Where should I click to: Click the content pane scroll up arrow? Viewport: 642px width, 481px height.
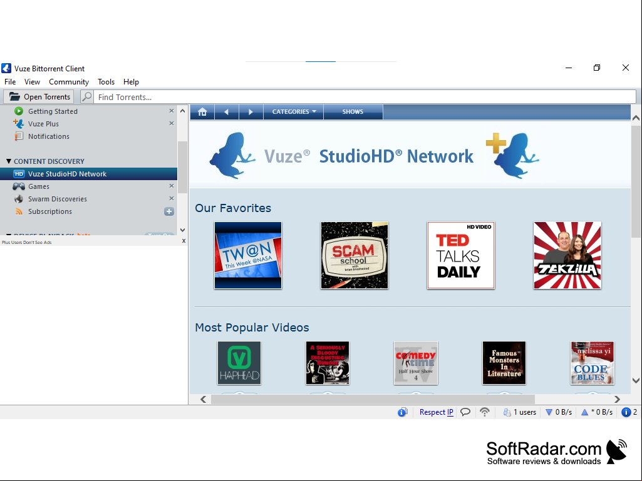tap(636, 118)
